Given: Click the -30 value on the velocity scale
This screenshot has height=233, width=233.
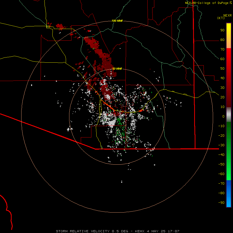Looking at the screenshot, I should tap(221, 145).
